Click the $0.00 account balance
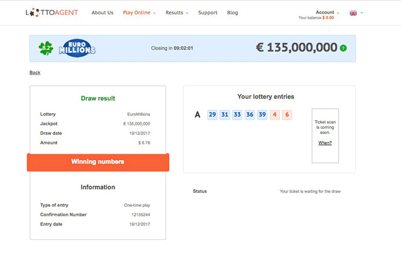 (x=328, y=18)
